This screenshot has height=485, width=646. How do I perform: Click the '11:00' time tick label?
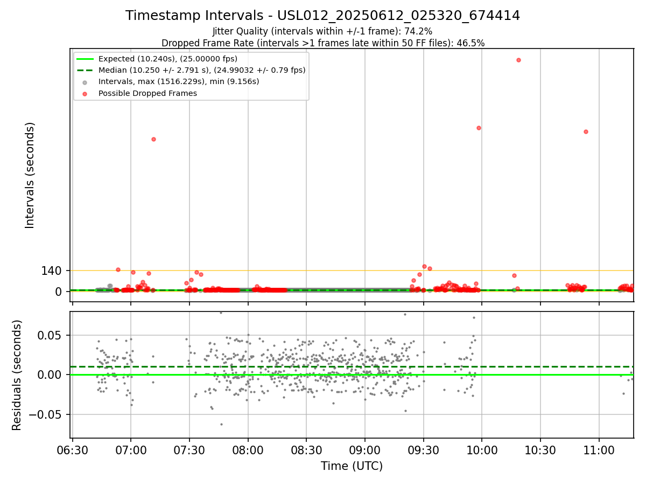(x=599, y=451)
